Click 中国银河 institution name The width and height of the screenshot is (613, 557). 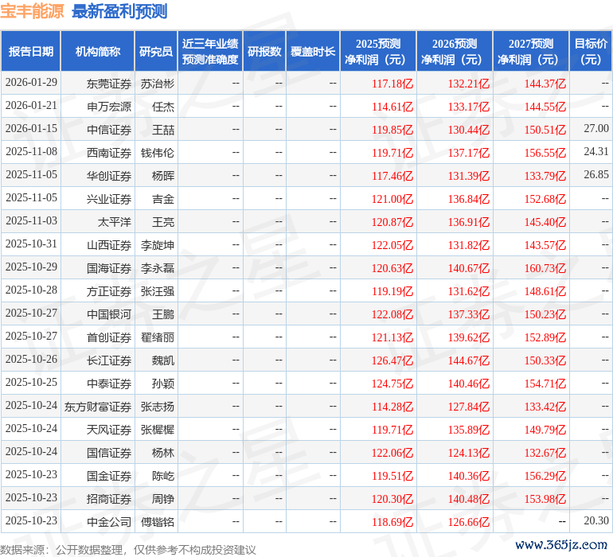point(109,314)
